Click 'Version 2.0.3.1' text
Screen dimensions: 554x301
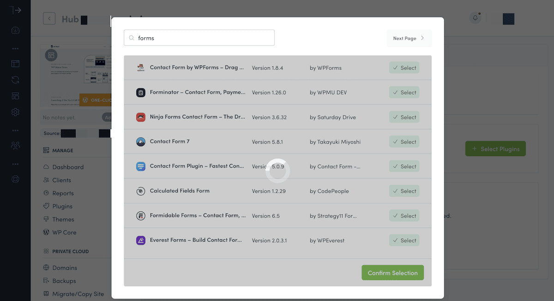(269, 241)
